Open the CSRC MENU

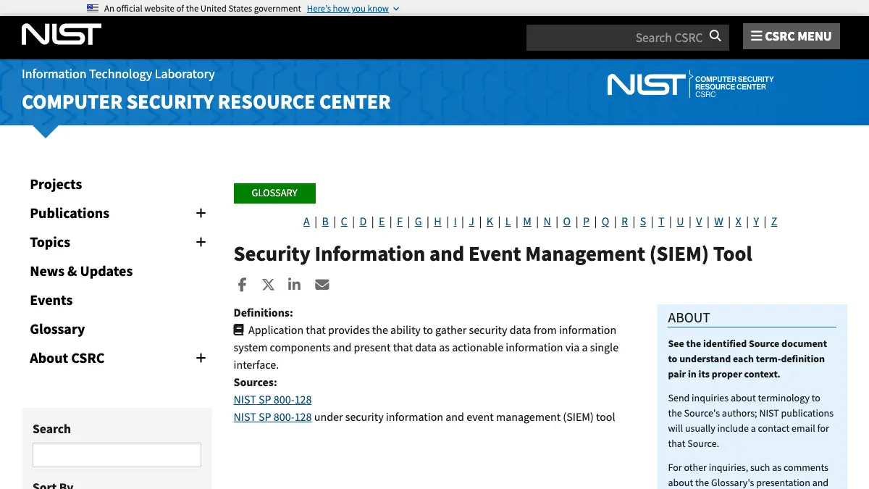point(792,36)
